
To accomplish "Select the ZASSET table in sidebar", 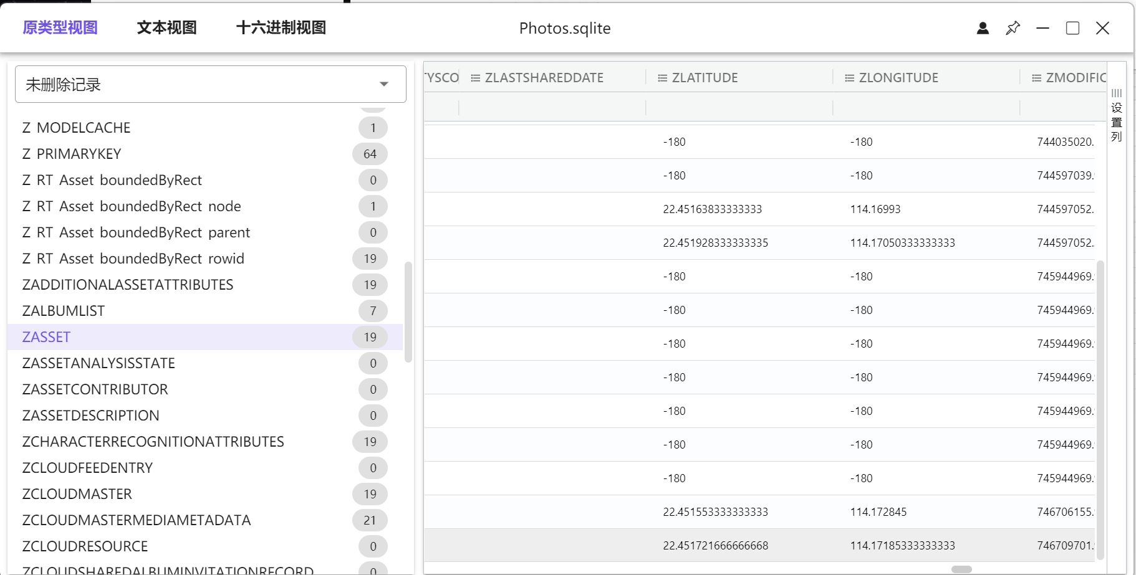I will pyautogui.click(x=46, y=336).
